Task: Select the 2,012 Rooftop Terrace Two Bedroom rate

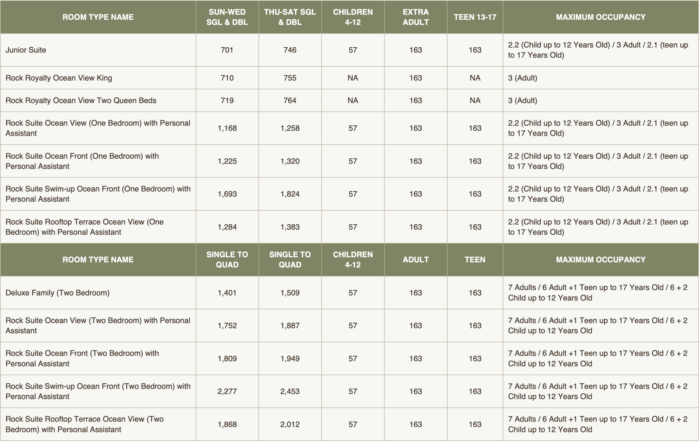Action: click(x=290, y=424)
